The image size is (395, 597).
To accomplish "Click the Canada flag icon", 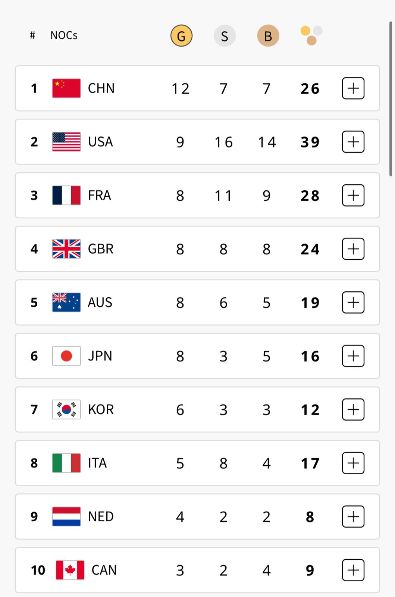I will pyautogui.click(x=70, y=570).
